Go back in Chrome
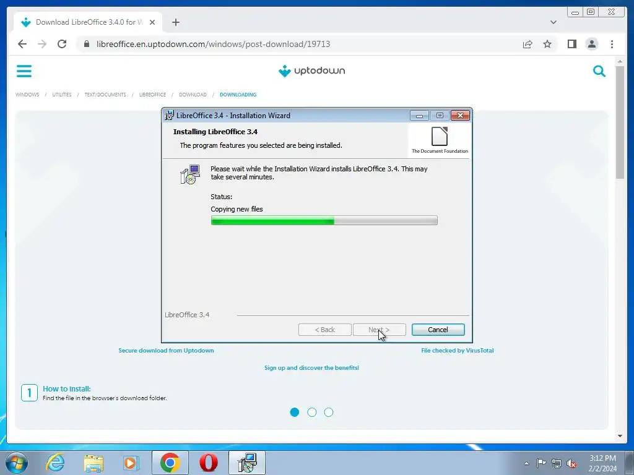 (22, 44)
